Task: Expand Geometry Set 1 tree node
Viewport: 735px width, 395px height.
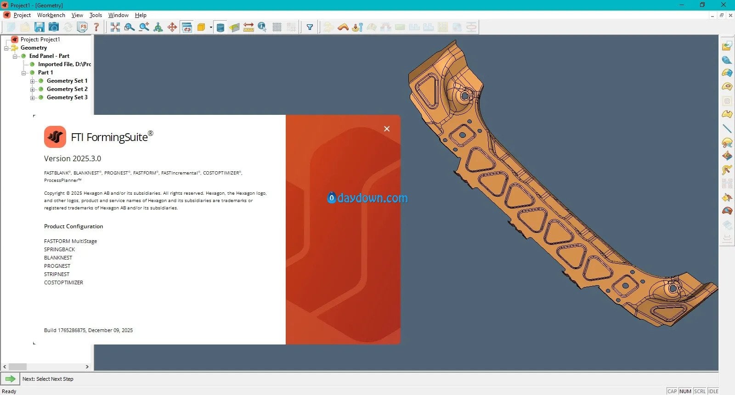Action: pos(33,81)
